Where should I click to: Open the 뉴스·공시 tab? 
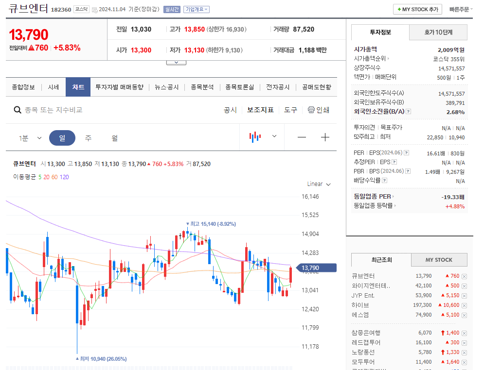(167, 87)
